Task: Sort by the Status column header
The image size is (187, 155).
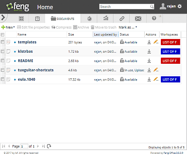Action: 131,34
